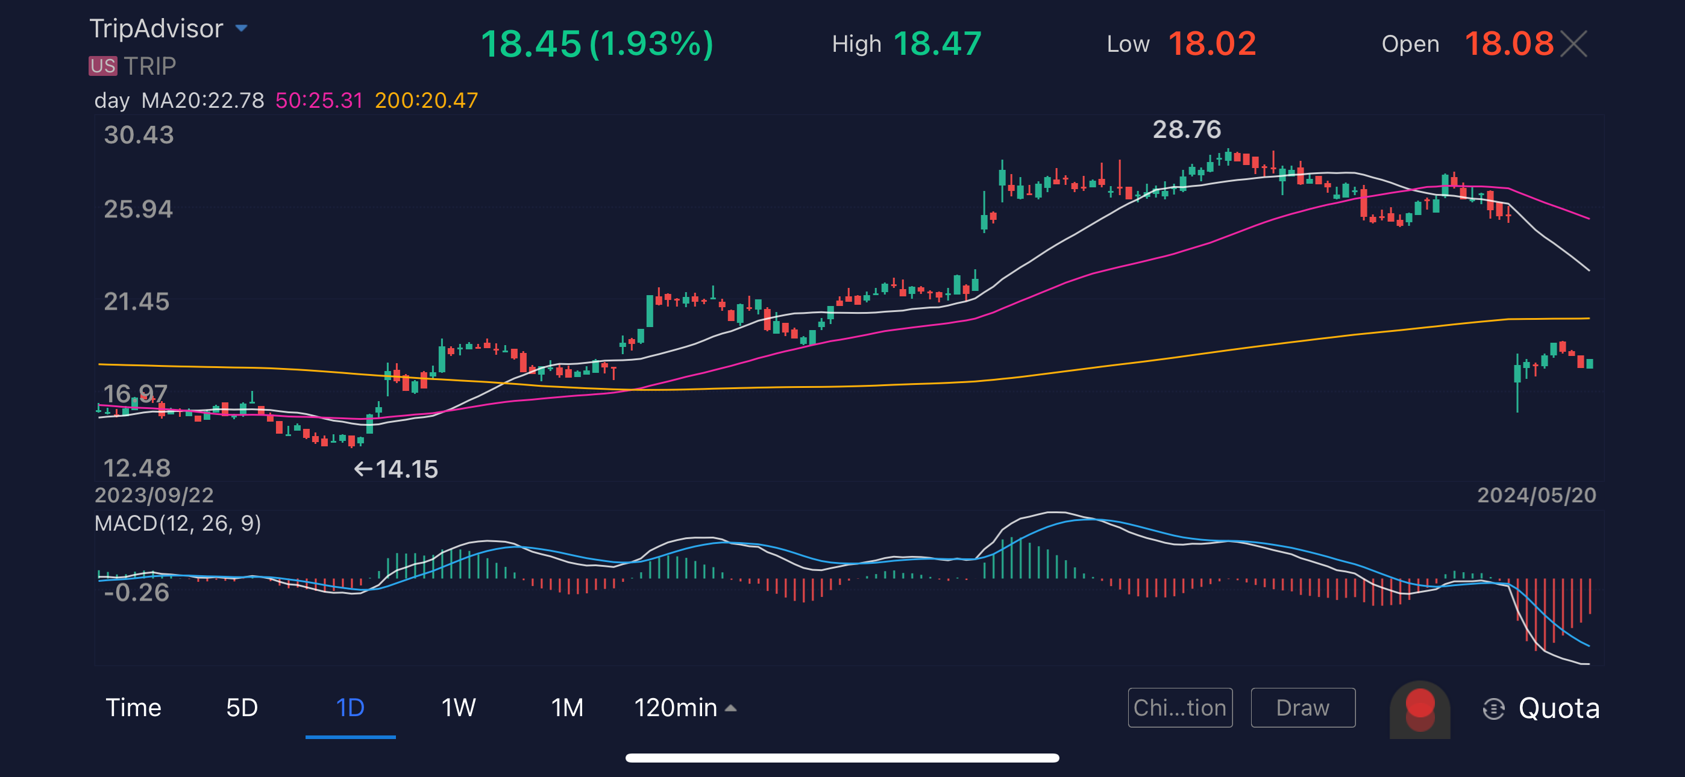
Task: Switch to the Time tab
Action: 133,708
